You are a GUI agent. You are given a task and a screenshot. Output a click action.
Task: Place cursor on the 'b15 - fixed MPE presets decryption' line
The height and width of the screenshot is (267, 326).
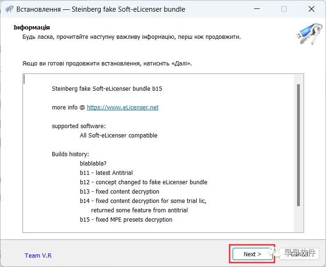click(126, 220)
